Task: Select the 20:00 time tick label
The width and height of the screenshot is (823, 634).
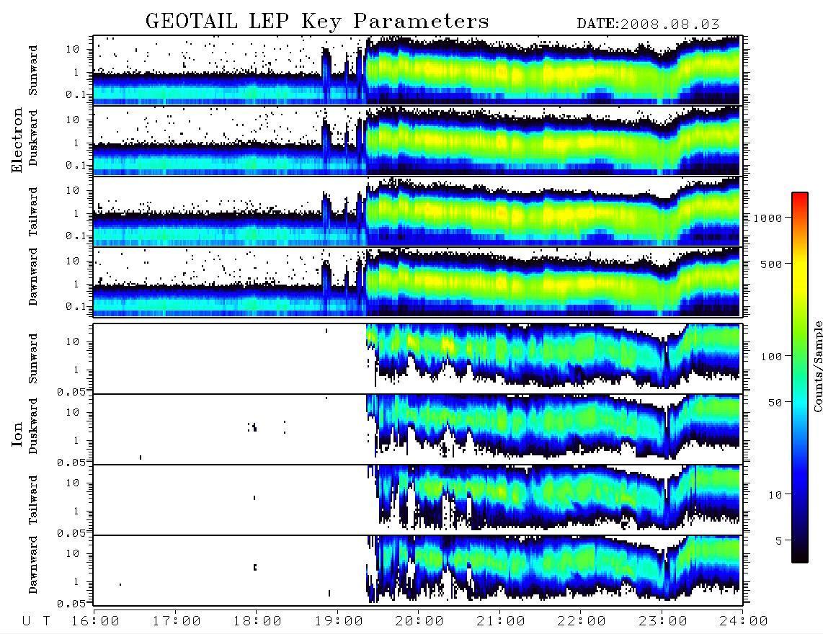Action: click(419, 621)
